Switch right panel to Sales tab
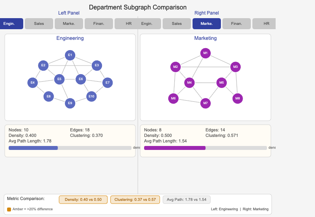The height and width of the screenshot is (217, 315). pos(177,24)
